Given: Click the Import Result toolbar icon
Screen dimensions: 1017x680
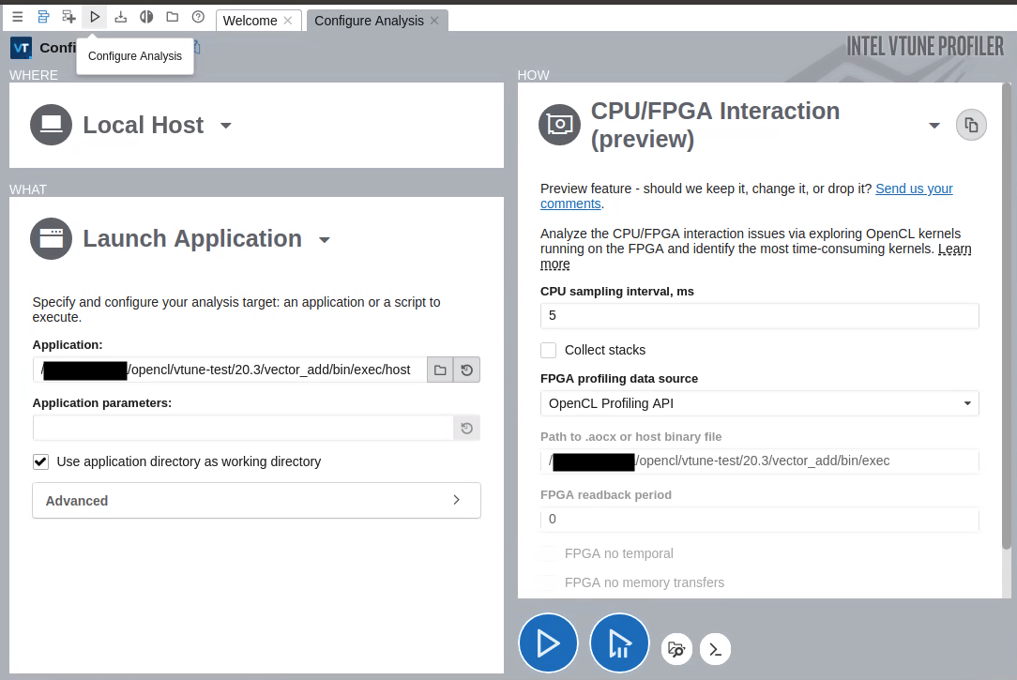Looking at the screenshot, I should point(121,17).
